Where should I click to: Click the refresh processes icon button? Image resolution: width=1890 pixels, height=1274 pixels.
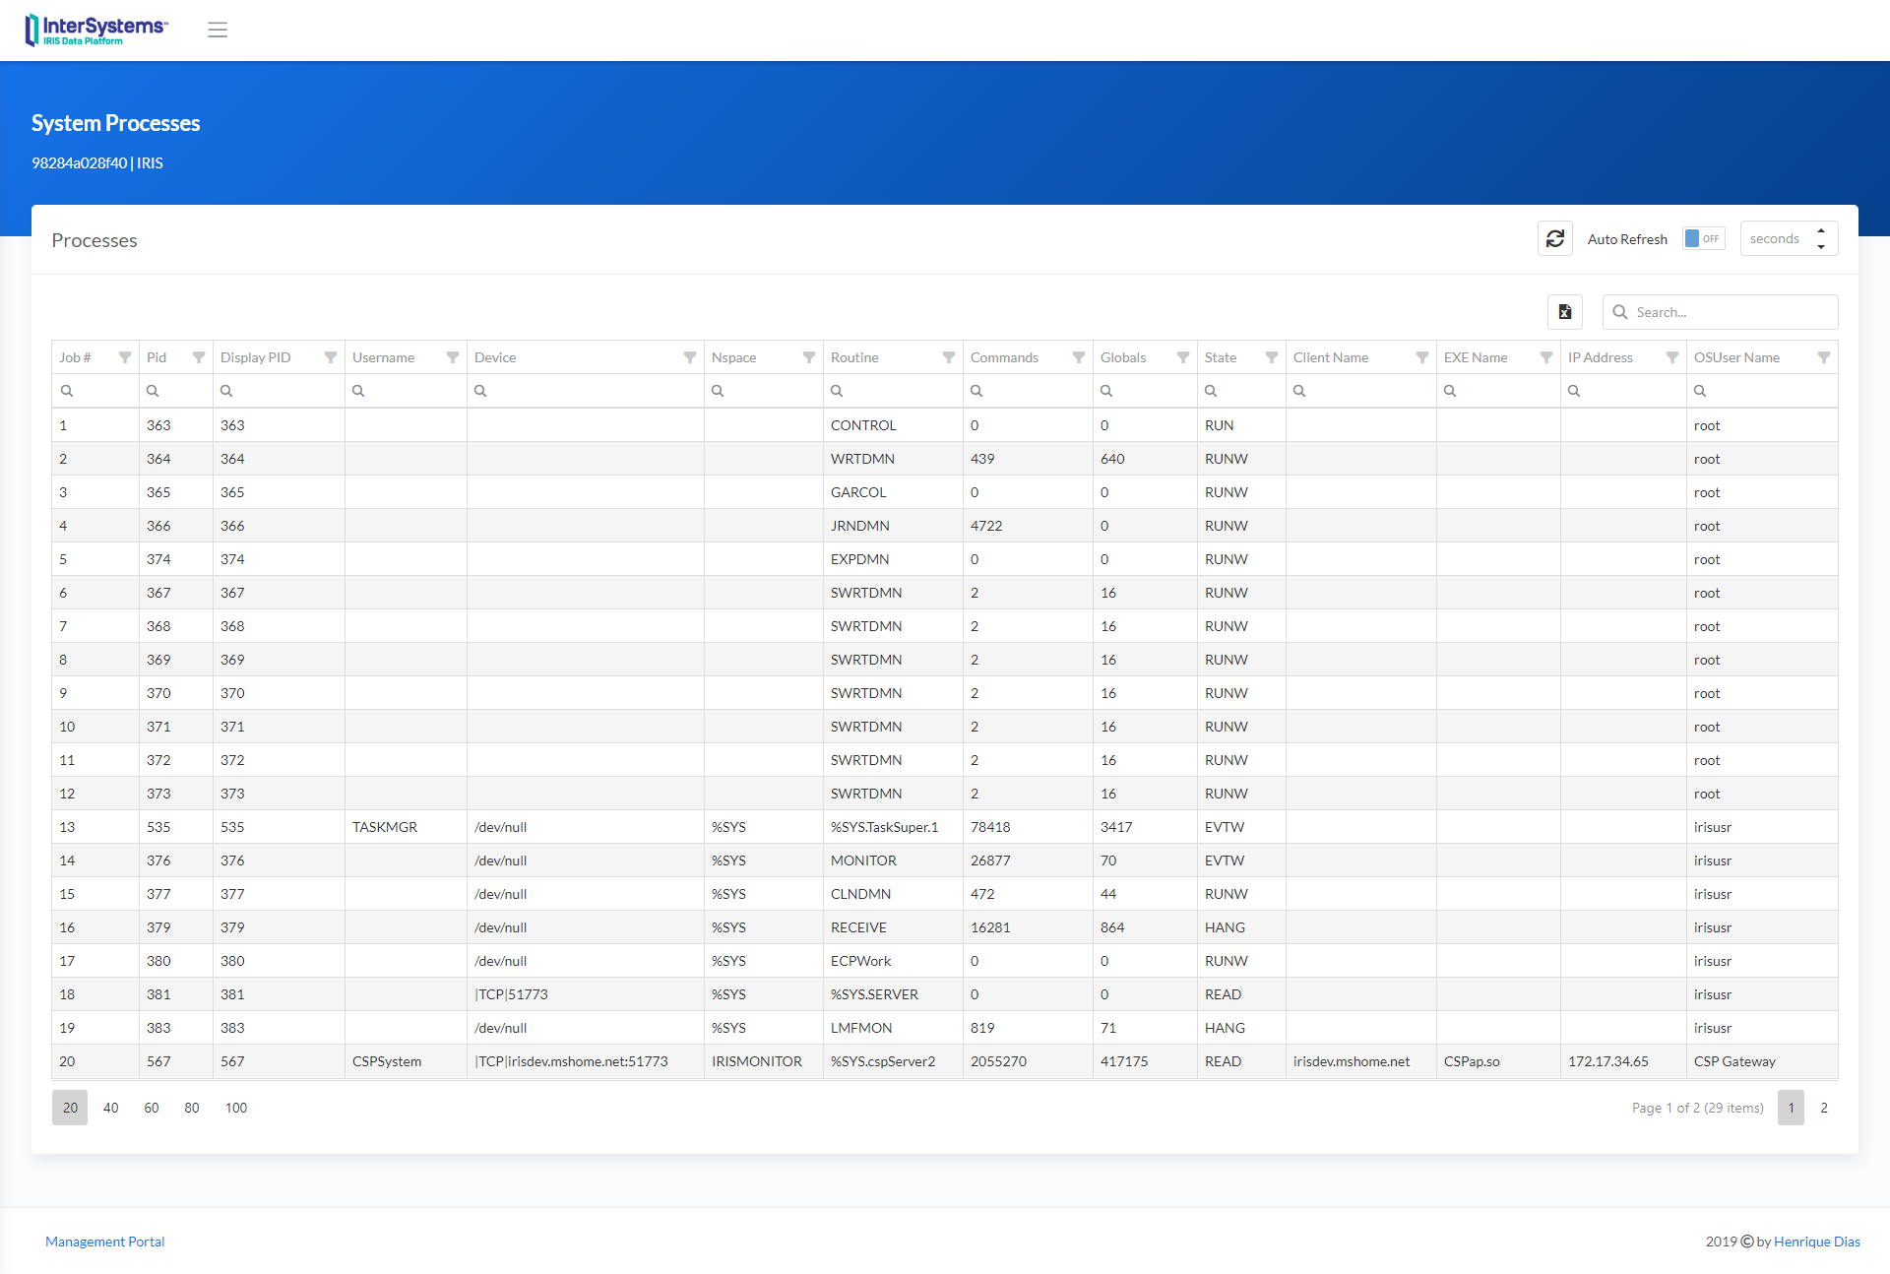(1555, 238)
